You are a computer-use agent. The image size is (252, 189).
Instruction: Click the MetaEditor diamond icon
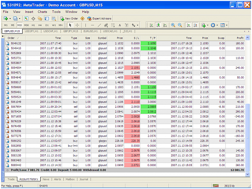(82, 18)
